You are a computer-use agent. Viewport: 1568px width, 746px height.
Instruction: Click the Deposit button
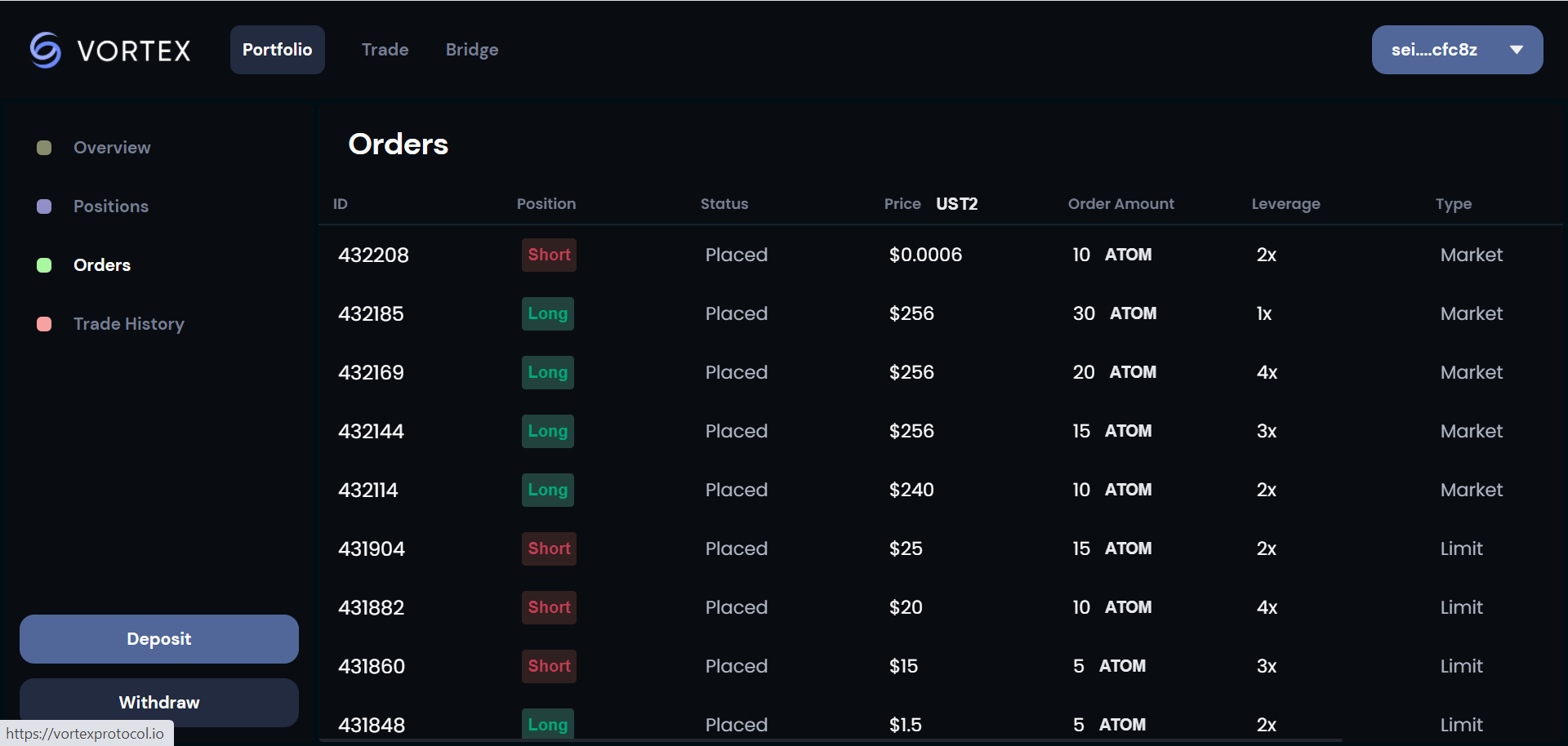[x=159, y=639]
